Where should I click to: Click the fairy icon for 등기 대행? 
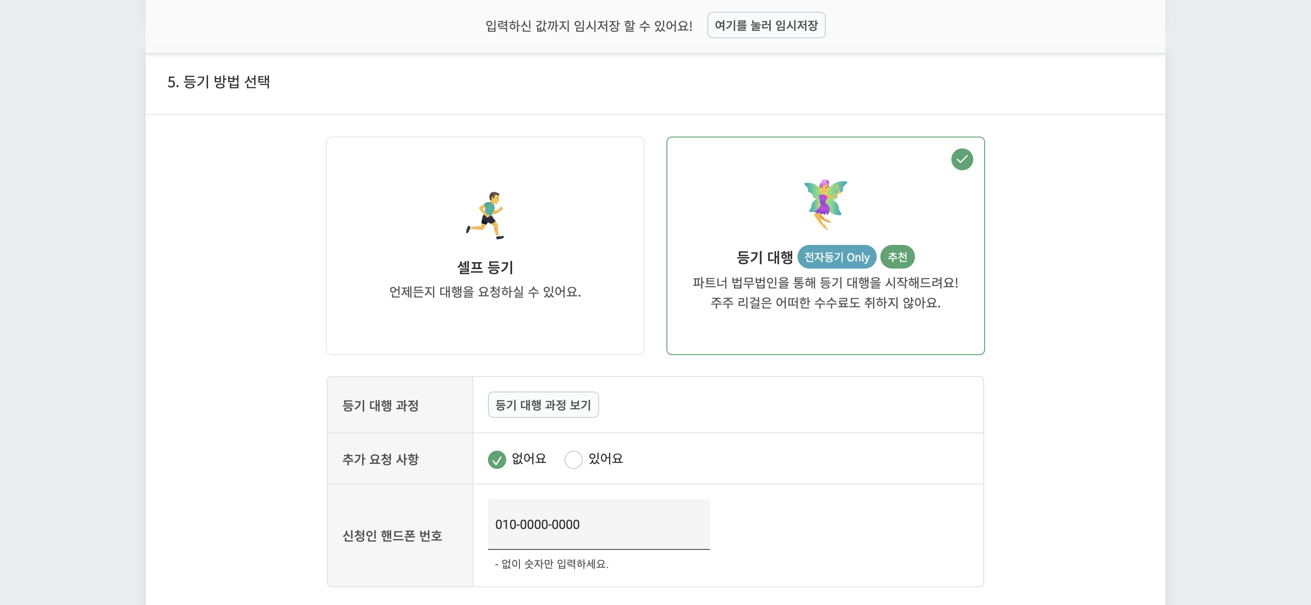[825, 204]
